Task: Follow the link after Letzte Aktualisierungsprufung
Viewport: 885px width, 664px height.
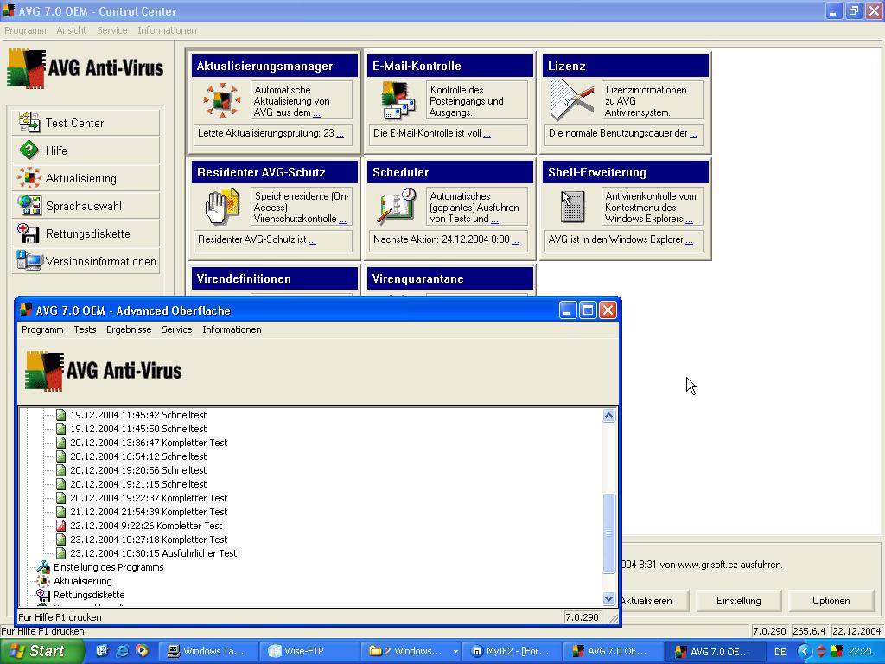Action: click(x=340, y=134)
